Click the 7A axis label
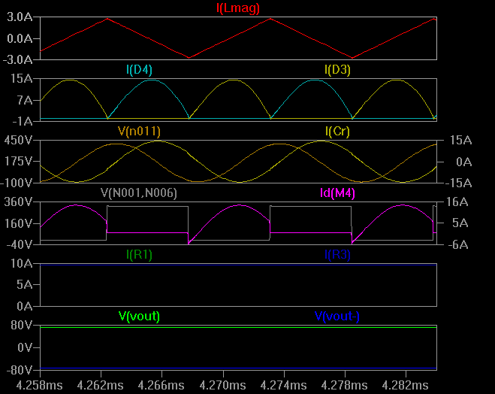Screen dimensions: 495x394 pyautogui.click(x=25, y=101)
